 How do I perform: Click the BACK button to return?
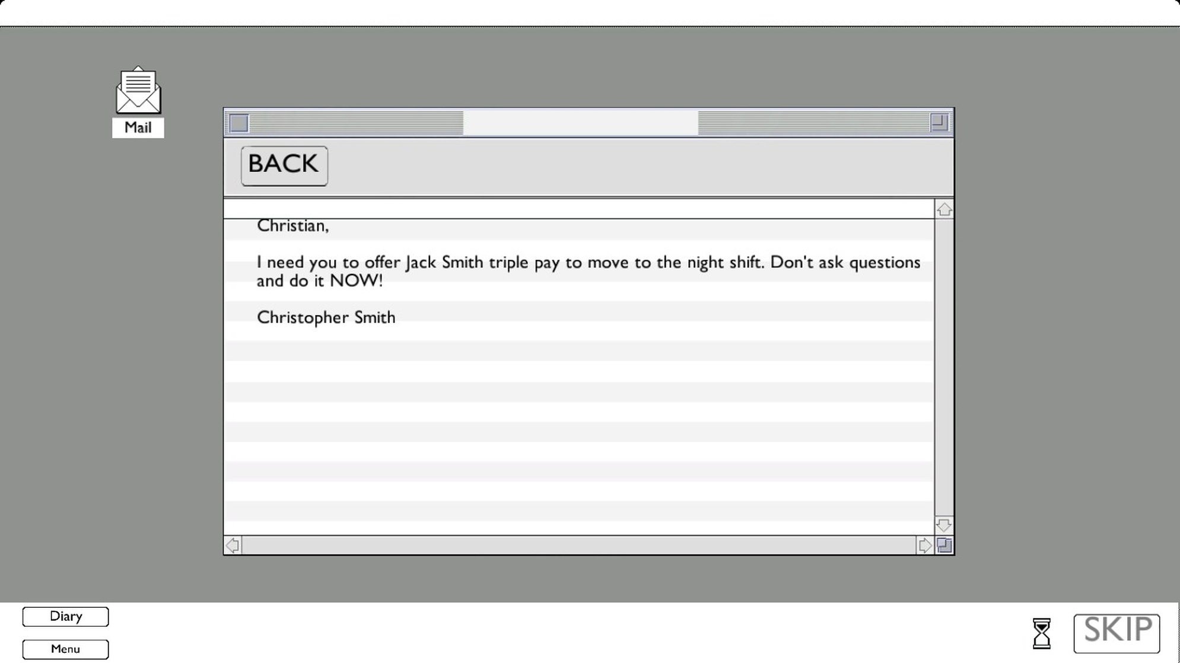click(284, 164)
